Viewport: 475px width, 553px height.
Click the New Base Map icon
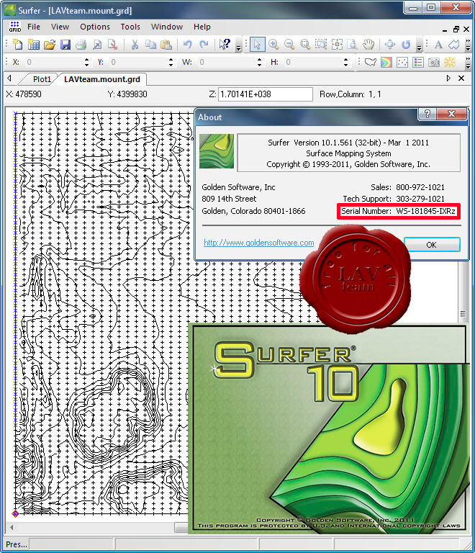pos(371,63)
